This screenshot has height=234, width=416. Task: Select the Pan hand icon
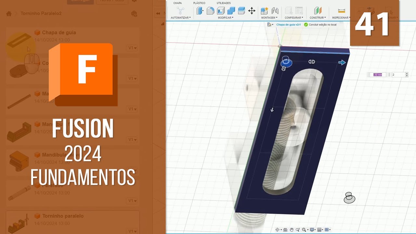point(292,230)
